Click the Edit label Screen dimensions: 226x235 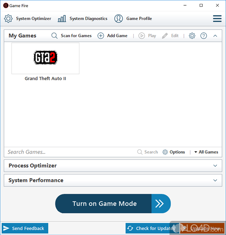coord(175,36)
